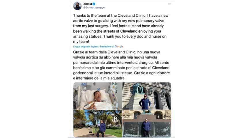Click the blue verified badge next to Arnold
The image size is (246, 138).
point(94,4)
